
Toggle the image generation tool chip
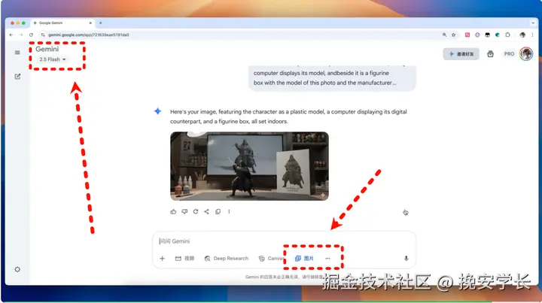[x=304, y=258]
